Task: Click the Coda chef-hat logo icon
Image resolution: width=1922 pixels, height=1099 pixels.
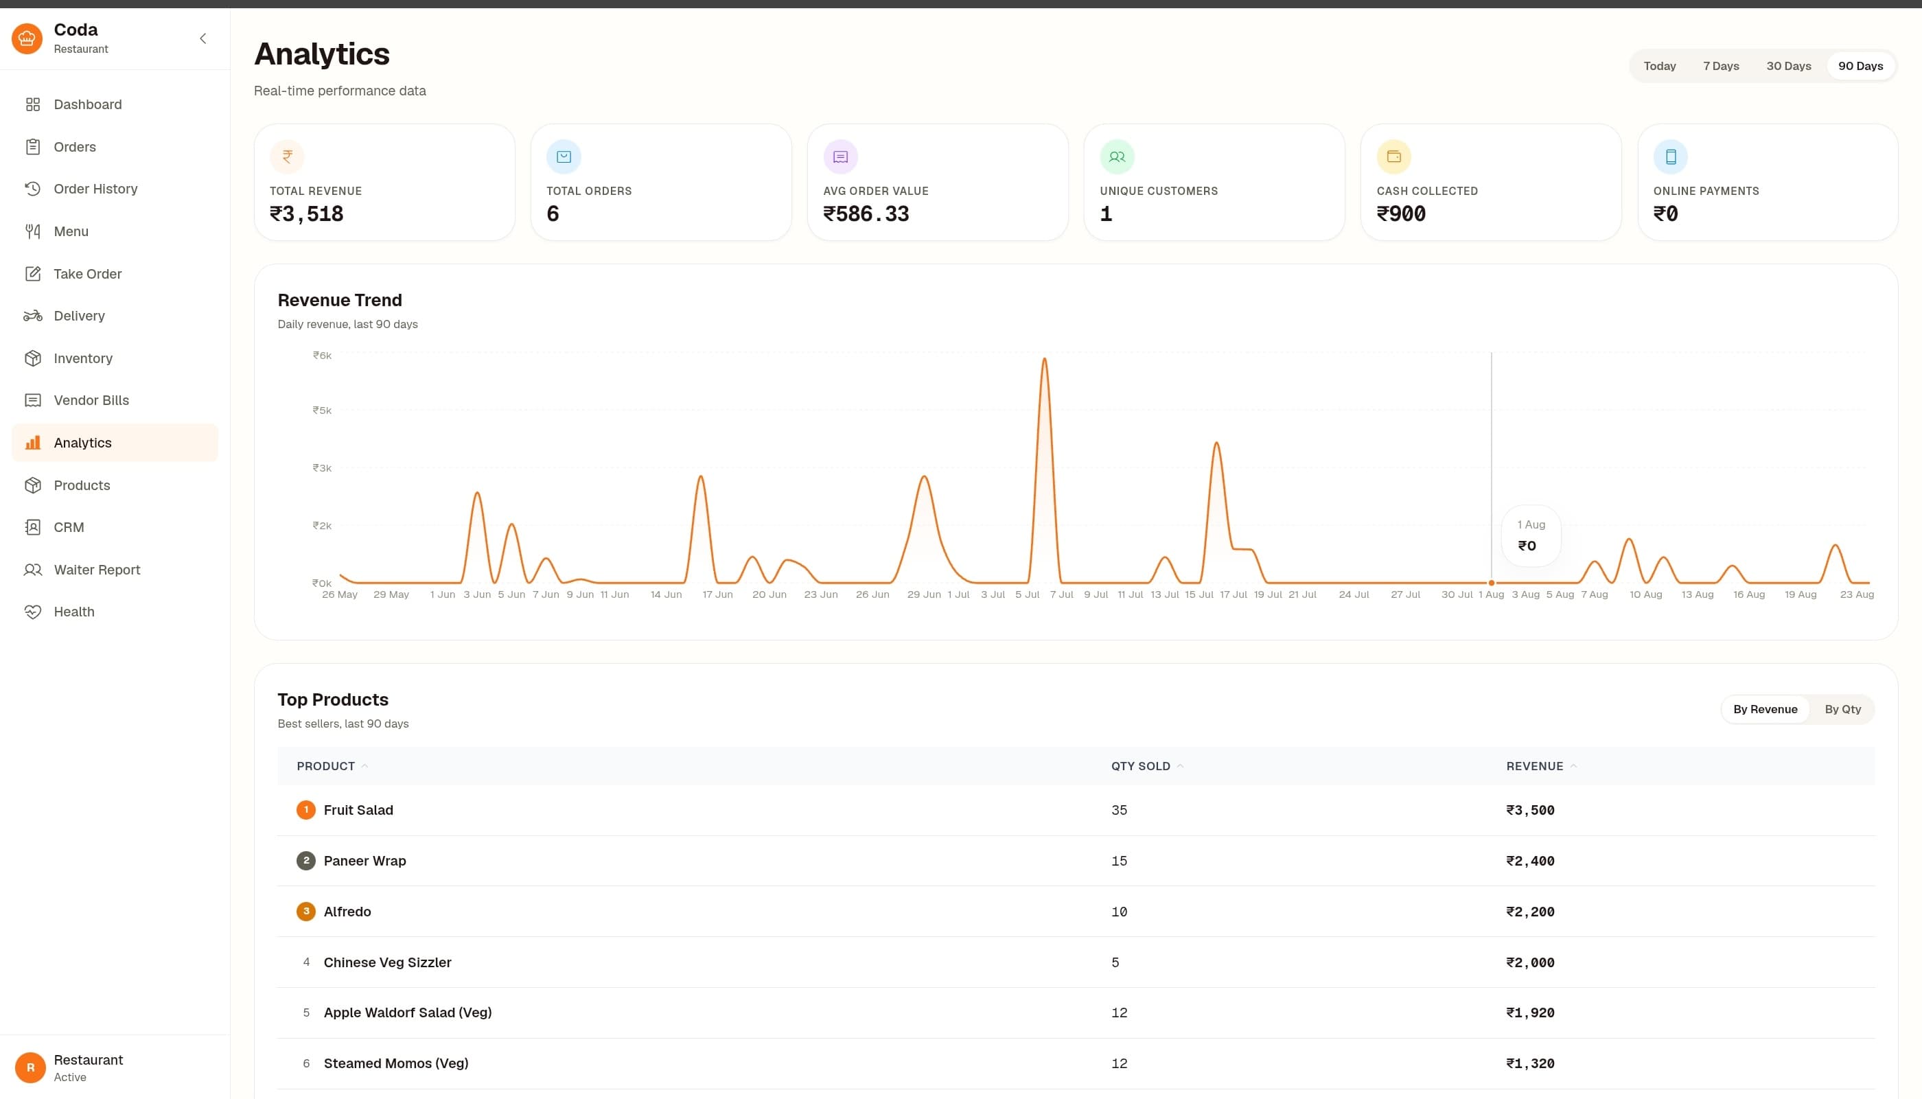Action: pos(27,38)
